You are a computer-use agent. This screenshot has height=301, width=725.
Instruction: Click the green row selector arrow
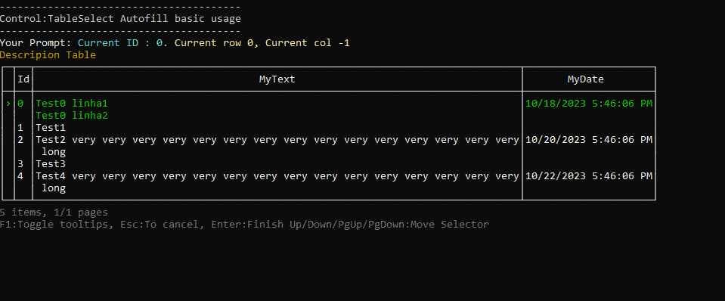click(8, 104)
